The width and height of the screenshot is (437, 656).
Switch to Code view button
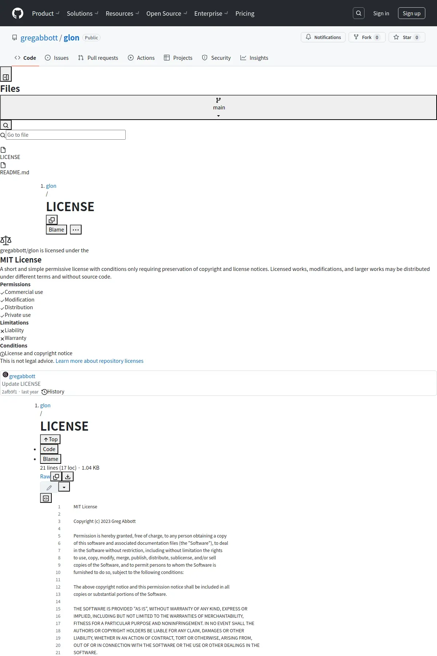tap(49, 449)
